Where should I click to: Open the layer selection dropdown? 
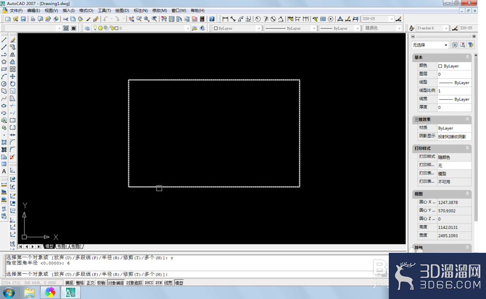[x=188, y=28]
